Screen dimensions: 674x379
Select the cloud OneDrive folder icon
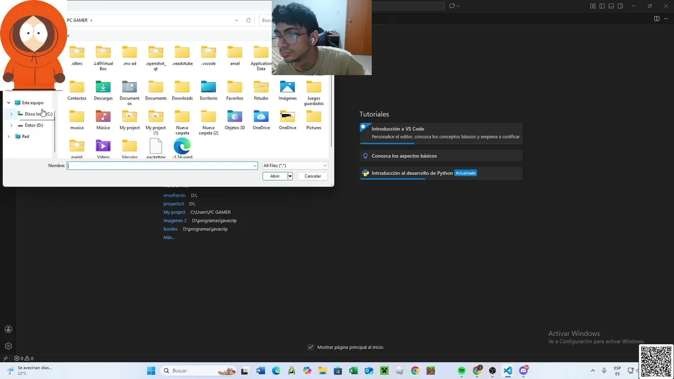click(x=261, y=116)
